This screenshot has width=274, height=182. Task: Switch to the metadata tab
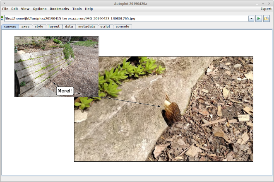coord(87,27)
